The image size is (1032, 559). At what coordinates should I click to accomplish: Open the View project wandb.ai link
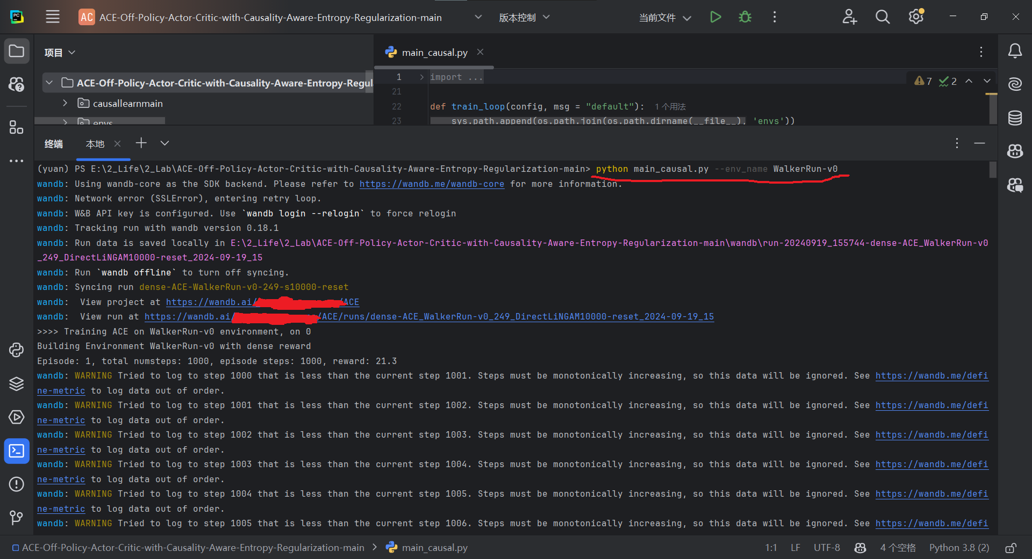click(262, 302)
